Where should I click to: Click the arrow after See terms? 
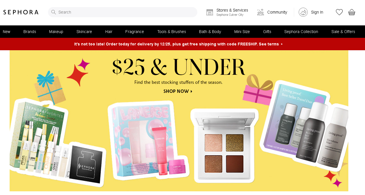(282, 44)
